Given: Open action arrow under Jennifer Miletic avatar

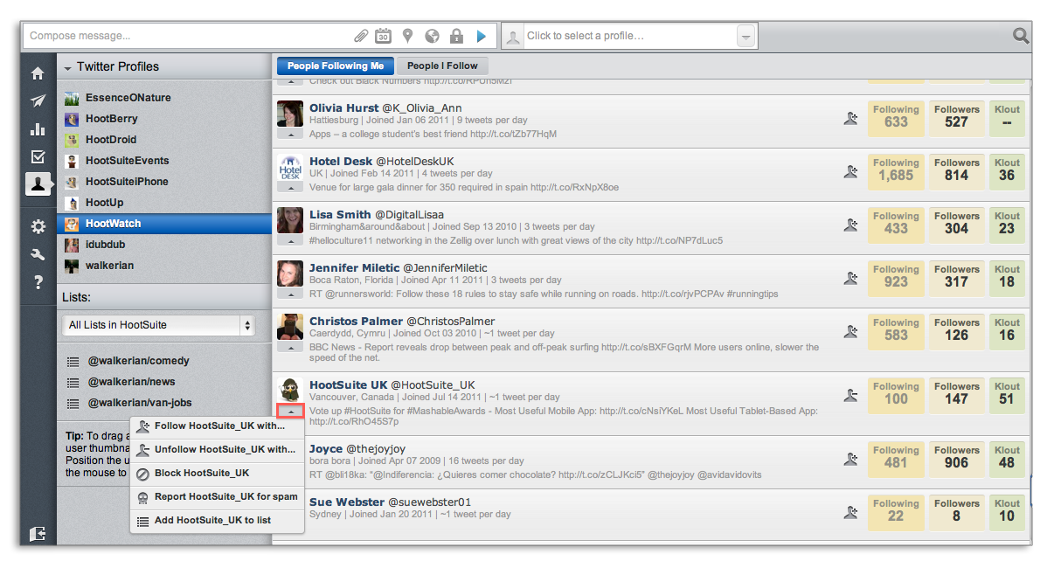Looking at the screenshot, I should 290,294.
